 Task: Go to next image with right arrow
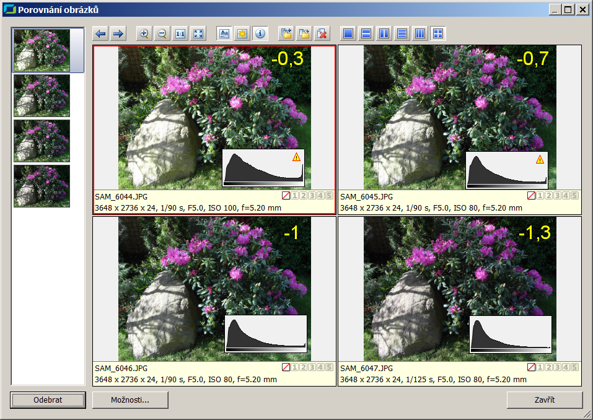(118, 33)
